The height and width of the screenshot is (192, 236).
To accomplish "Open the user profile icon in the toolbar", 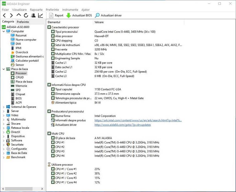I will 33,15.
